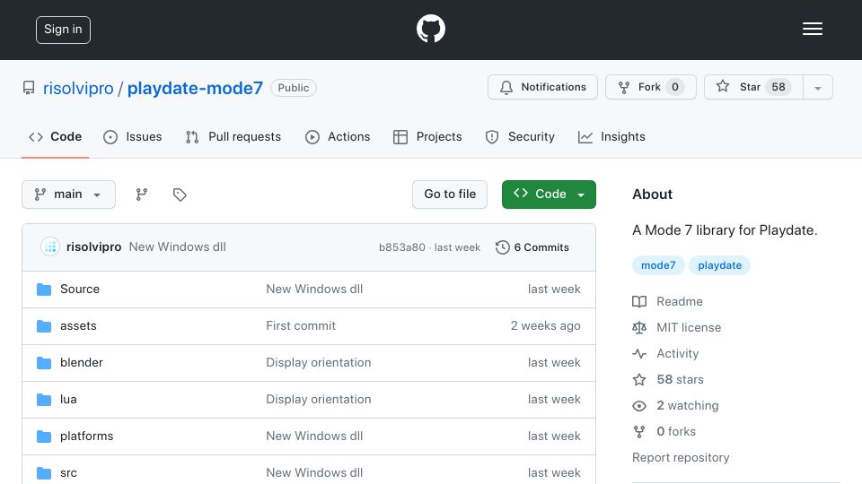Click the Notifications button
Image resolution: width=862 pixels, height=484 pixels.
point(542,87)
